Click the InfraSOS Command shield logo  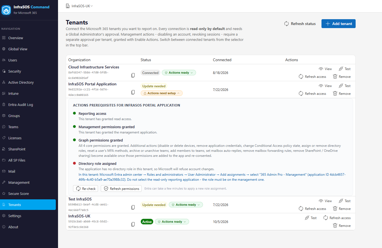[6, 10]
